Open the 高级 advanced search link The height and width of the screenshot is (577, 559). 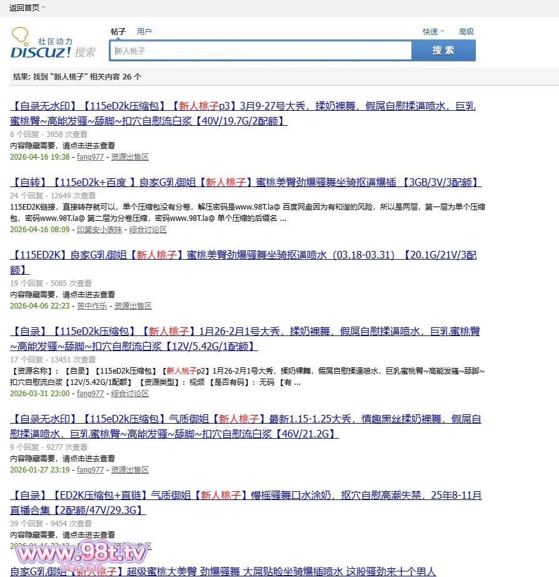[x=466, y=31]
